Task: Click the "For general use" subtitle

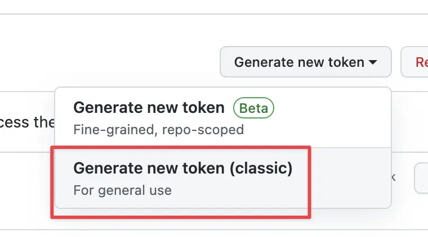Action: [x=122, y=190]
